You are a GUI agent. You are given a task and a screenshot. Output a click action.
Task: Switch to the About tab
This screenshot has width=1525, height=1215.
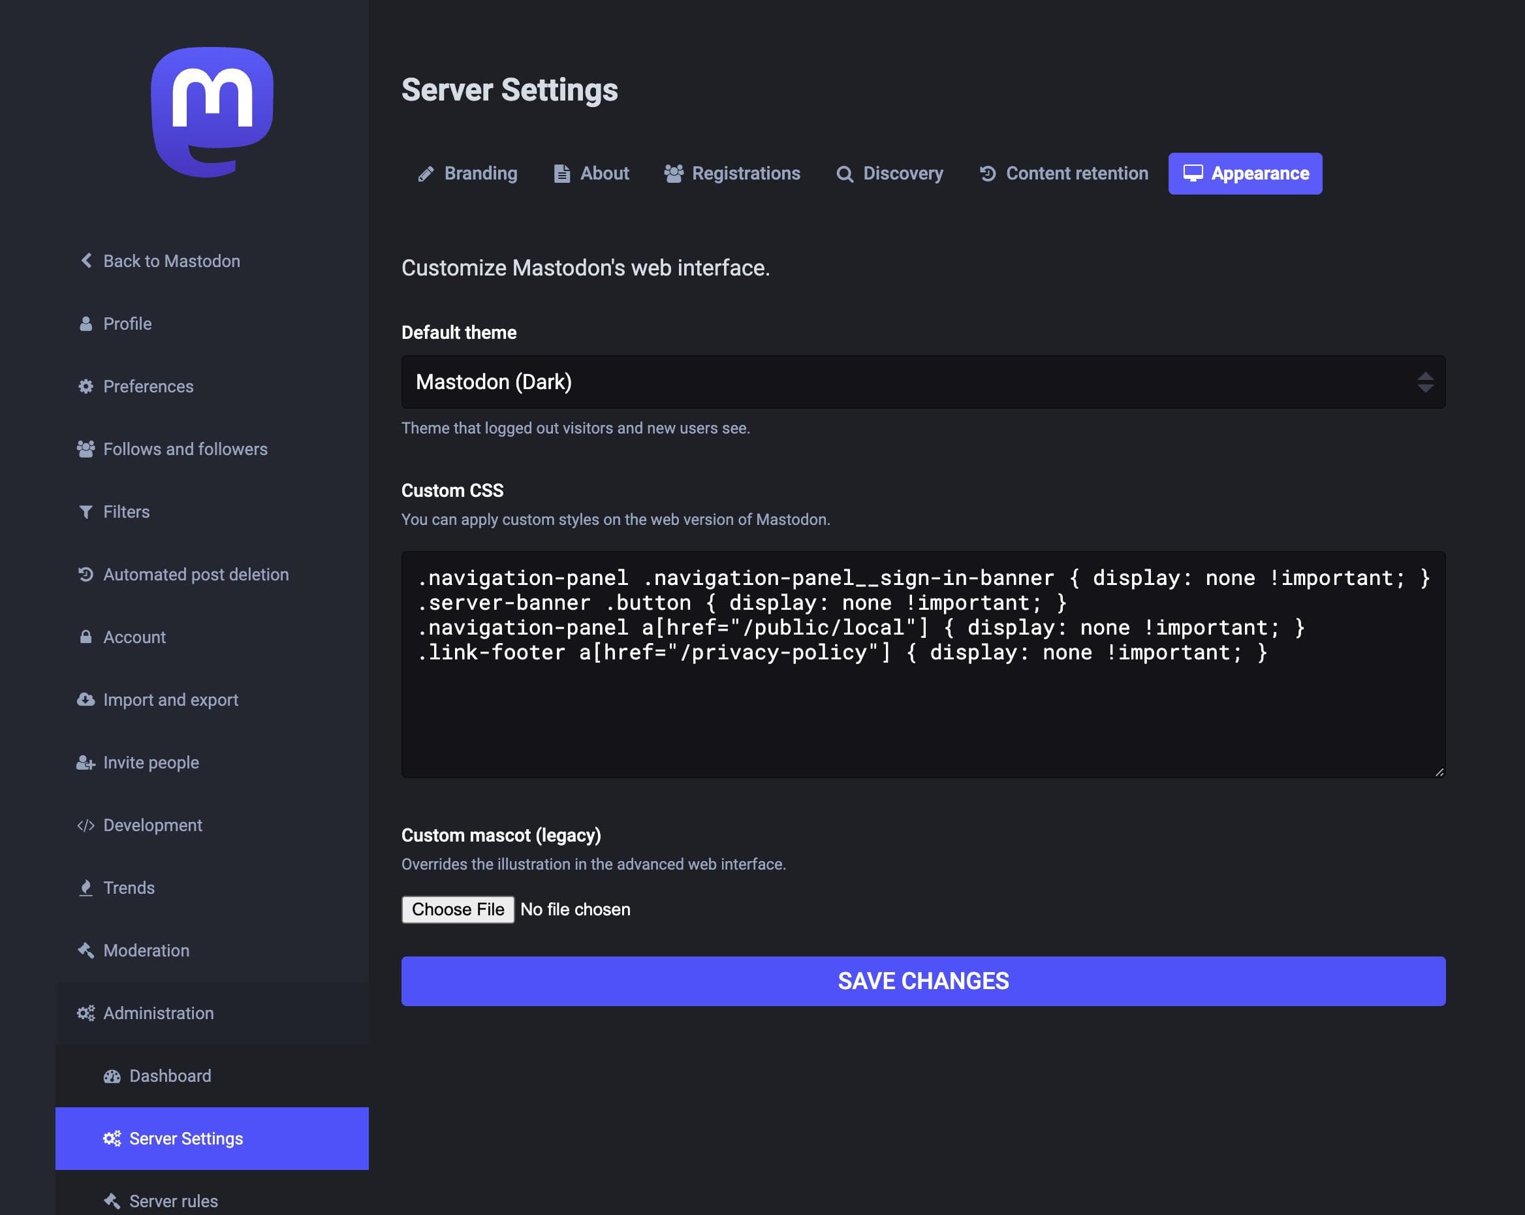[591, 174]
